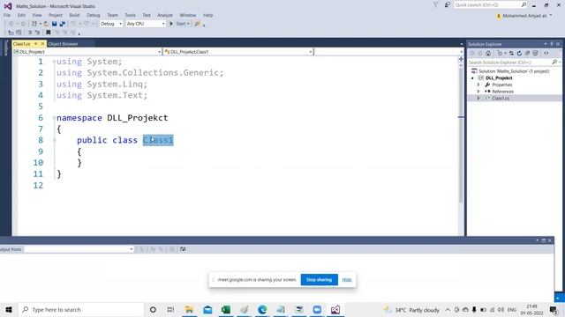
Task: Open the user account dropdown arrow
Action: coord(551,16)
